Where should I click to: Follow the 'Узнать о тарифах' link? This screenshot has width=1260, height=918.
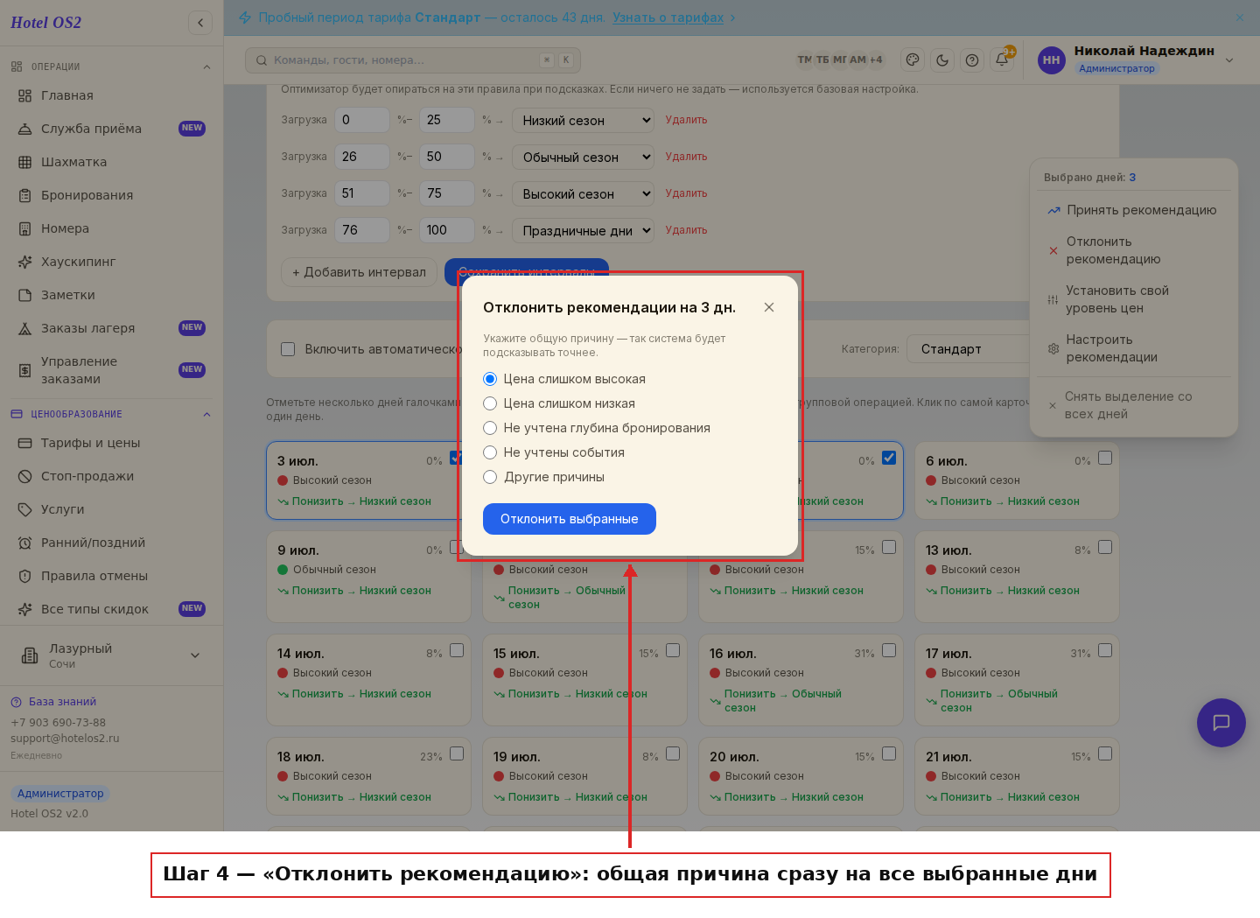click(x=668, y=18)
